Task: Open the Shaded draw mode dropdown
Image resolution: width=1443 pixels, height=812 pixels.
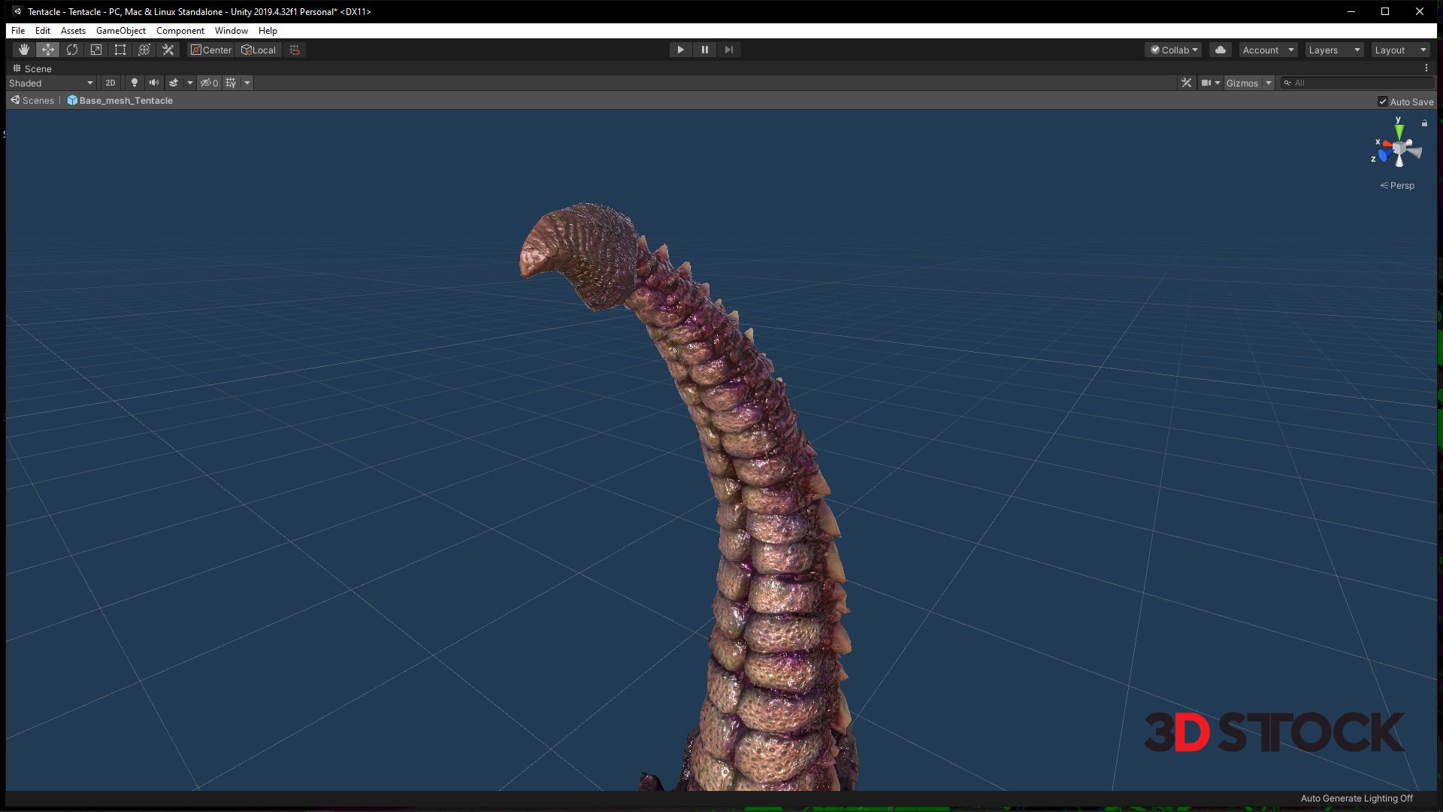Action: pos(51,83)
